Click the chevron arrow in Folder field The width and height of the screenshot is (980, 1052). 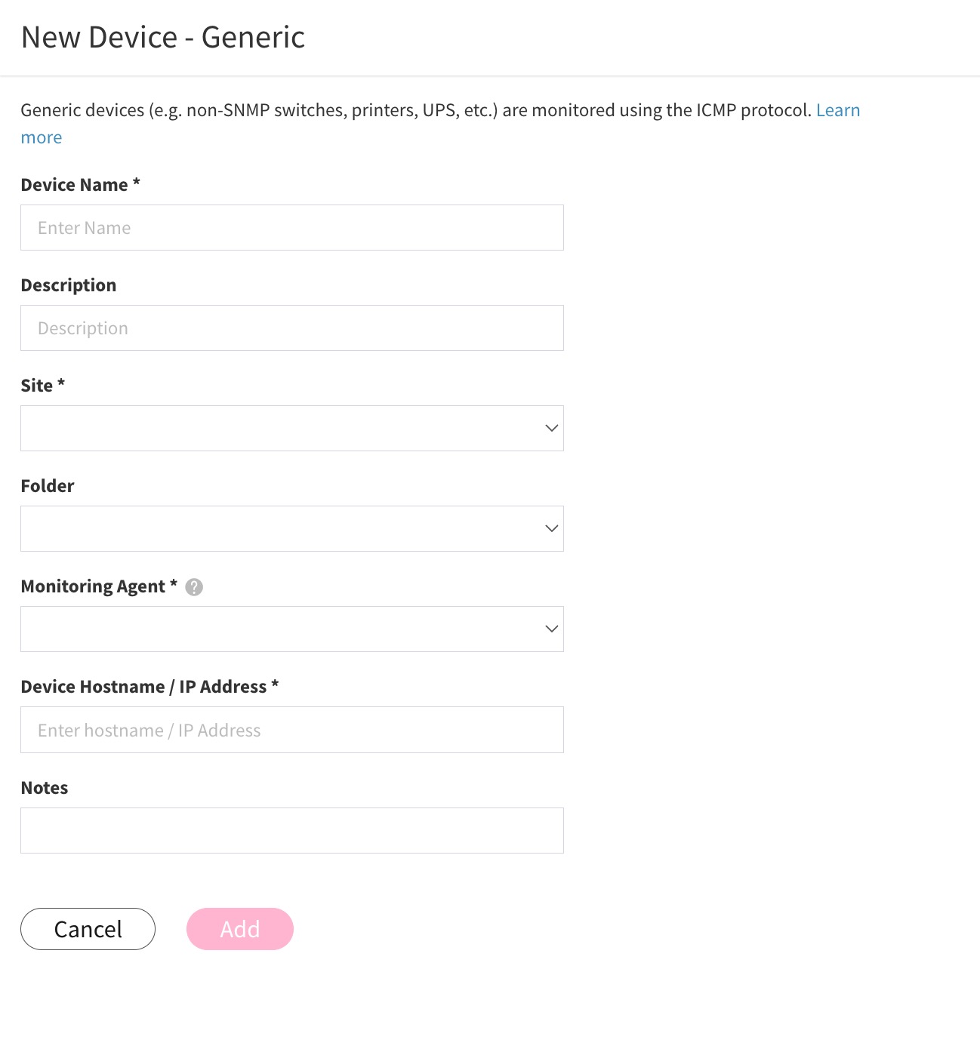click(552, 528)
